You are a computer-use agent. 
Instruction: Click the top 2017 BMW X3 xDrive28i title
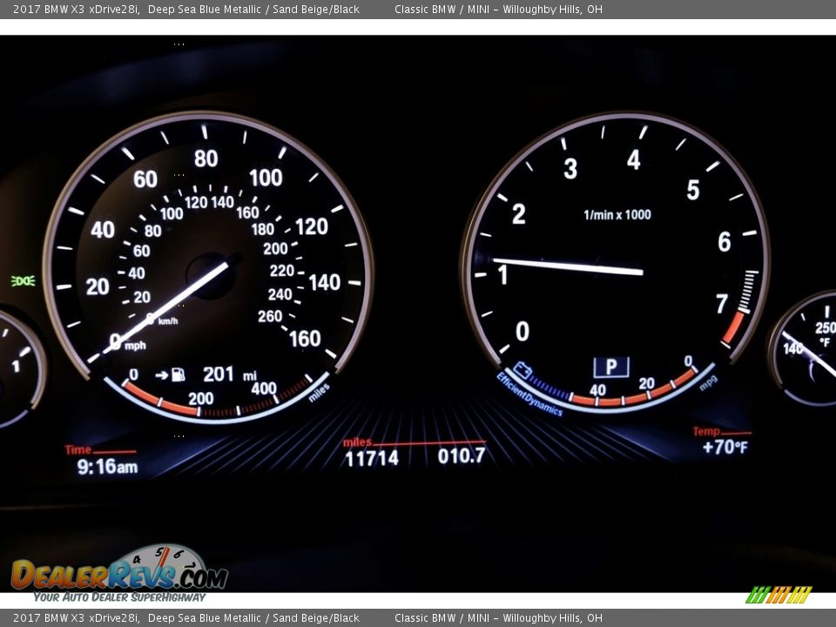coord(76,10)
